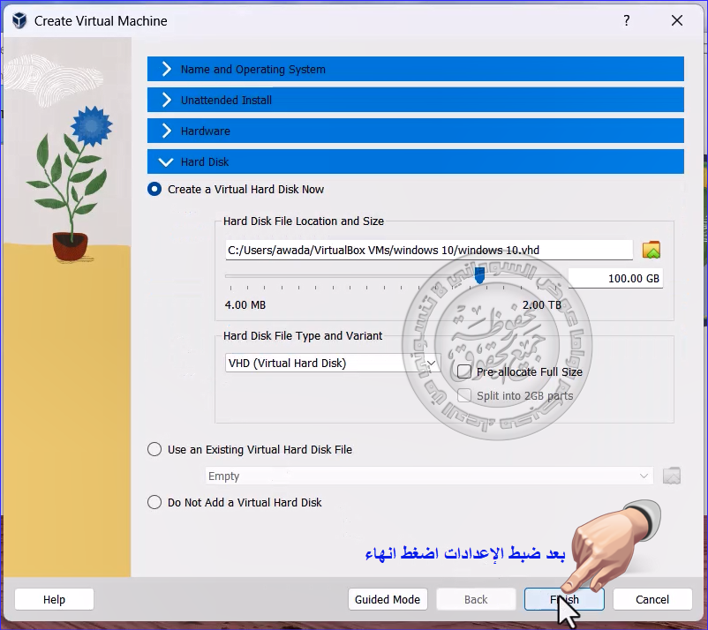Select Create a Virtual Hard Disk Now
The height and width of the screenshot is (630, 708).
pos(155,189)
